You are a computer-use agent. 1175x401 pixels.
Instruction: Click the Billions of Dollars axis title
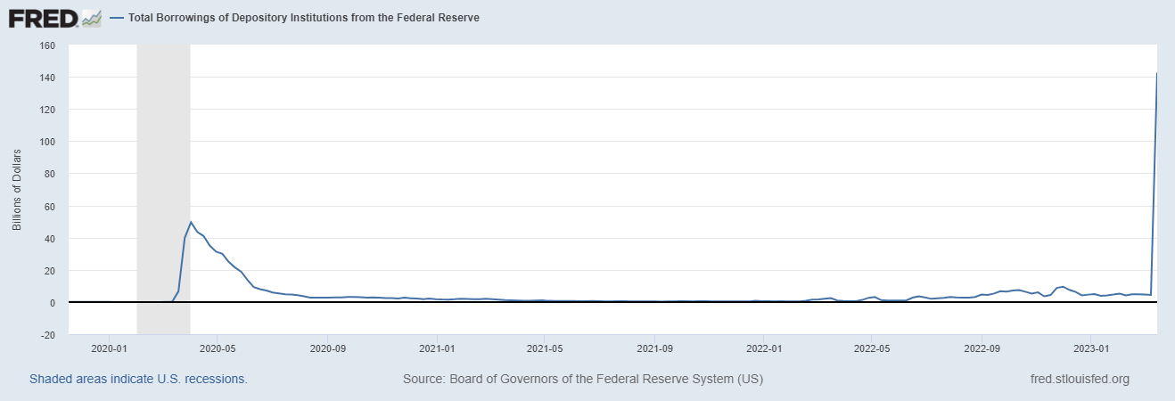[x=17, y=190]
